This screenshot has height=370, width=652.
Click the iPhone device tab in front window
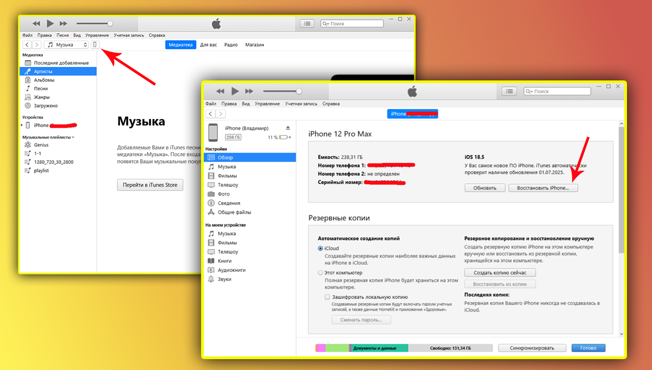coord(412,114)
